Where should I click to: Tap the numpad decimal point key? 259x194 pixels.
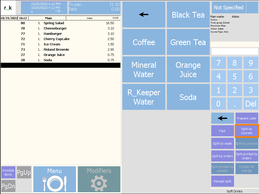(x=235, y=104)
